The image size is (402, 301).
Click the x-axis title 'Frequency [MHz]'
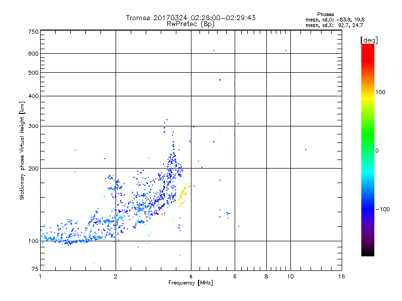point(190,283)
